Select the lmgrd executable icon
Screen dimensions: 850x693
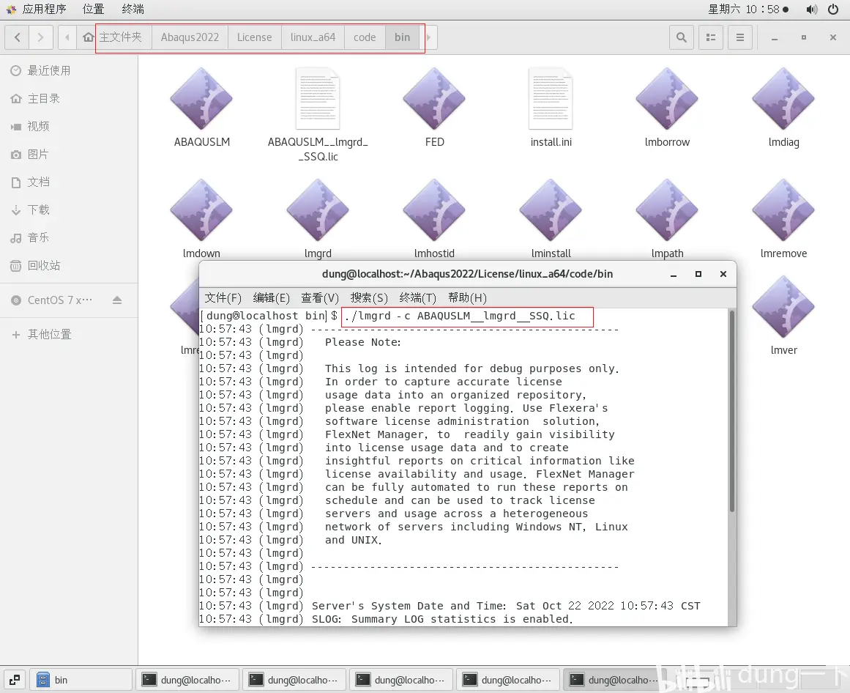click(x=318, y=210)
